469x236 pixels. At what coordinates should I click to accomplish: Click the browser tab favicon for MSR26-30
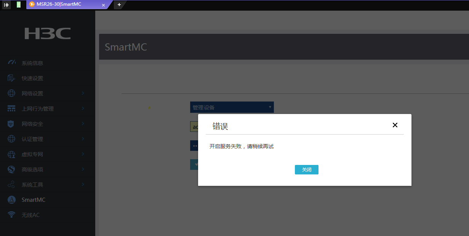click(32, 5)
